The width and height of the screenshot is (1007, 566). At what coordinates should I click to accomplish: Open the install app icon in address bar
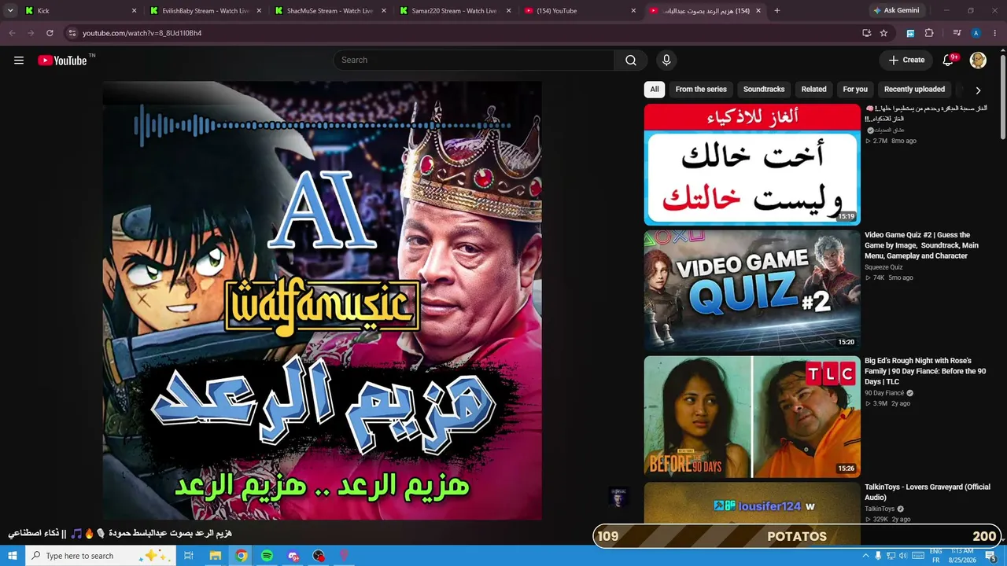(866, 33)
